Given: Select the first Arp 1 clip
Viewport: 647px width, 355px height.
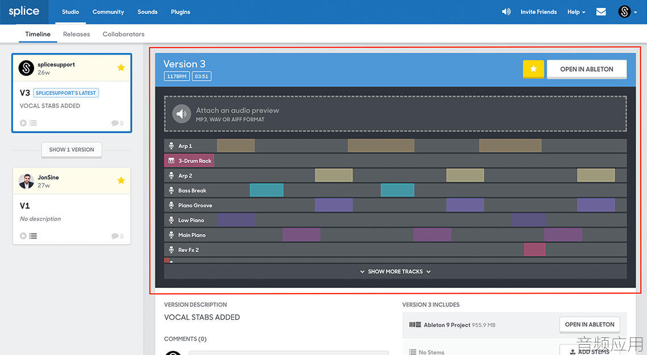Looking at the screenshot, I should tap(236, 146).
